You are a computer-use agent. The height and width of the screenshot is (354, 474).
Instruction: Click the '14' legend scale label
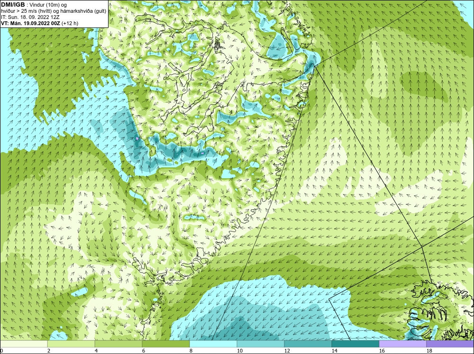pyautogui.click(x=335, y=351)
